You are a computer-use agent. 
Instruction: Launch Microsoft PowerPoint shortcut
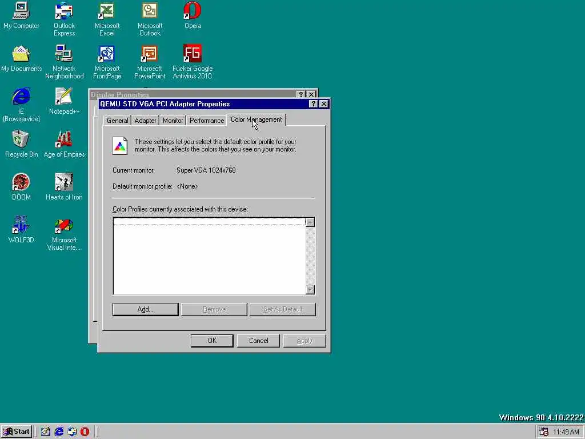coord(150,62)
